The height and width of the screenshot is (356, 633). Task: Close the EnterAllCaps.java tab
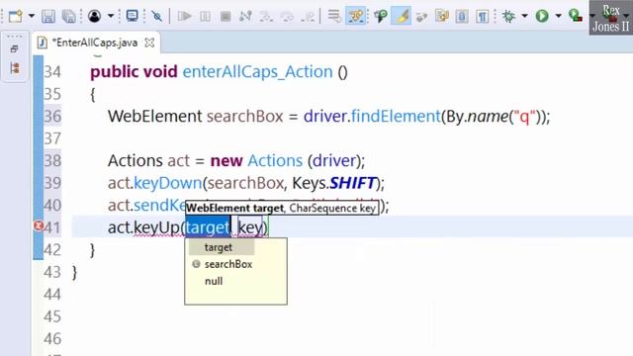click(x=149, y=43)
